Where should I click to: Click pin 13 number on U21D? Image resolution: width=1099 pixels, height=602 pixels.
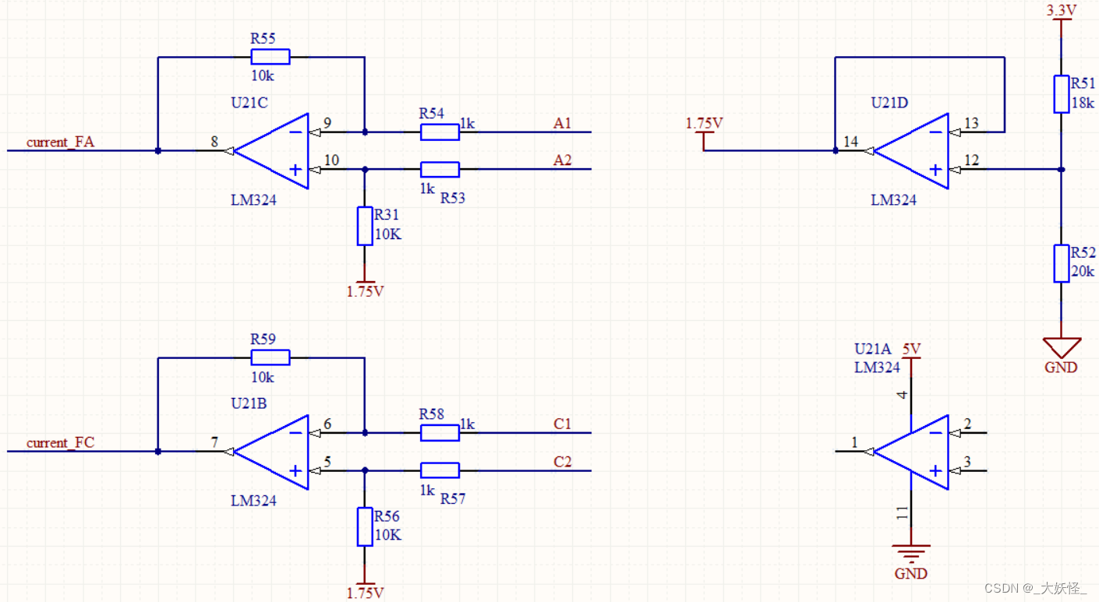(971, 123)
